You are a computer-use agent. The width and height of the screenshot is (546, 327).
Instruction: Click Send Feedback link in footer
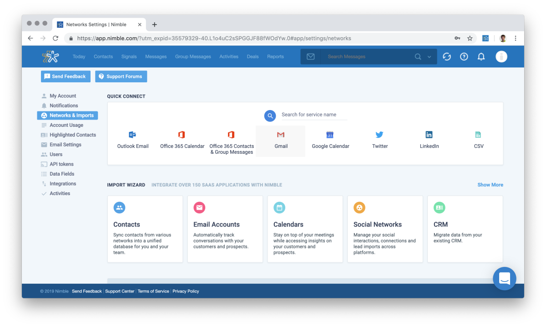click(87, 292)
